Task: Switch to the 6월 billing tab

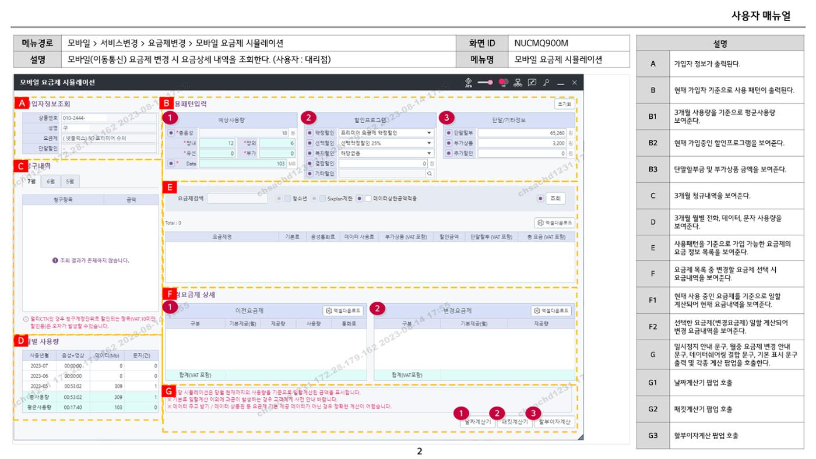Action: 51,182
